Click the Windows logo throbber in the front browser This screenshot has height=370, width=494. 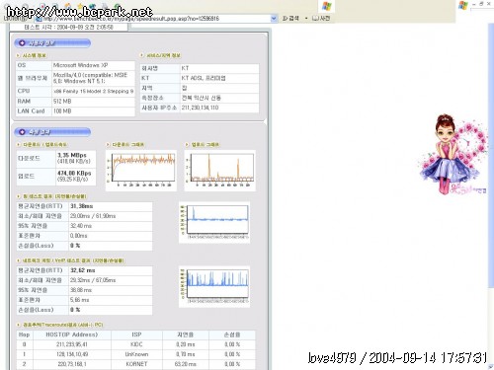pos(326,6)
